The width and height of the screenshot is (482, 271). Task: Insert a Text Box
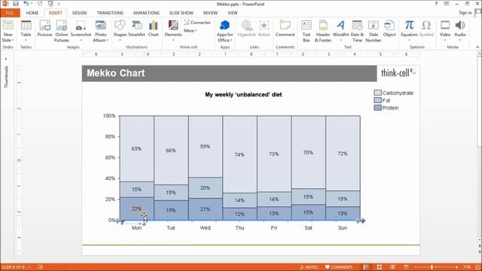coord(307,32)
